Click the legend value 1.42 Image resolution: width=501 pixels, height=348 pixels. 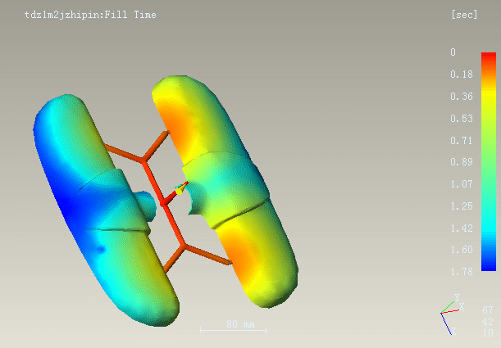(462, 228)
